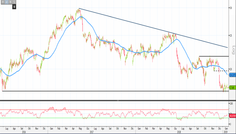
Task: Click the pane divider resize grip
Action: click(118, 100)
